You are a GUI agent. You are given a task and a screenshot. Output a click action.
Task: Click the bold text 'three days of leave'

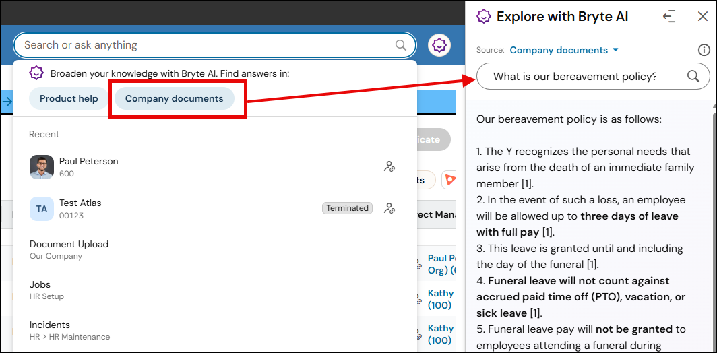(x=629, y=216)
